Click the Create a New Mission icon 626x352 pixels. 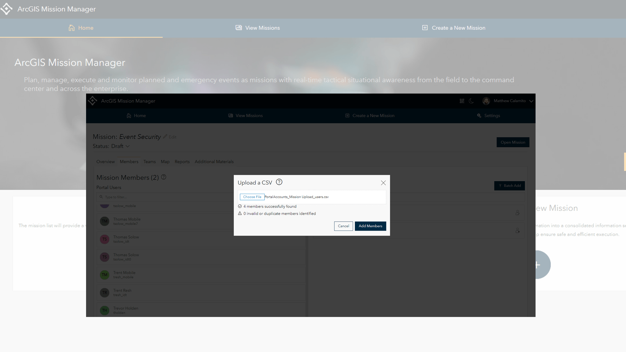click(x=425, y=28)
